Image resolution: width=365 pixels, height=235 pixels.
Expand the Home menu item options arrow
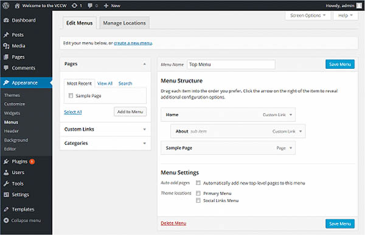pyautogui.click(x=291, y=114)
